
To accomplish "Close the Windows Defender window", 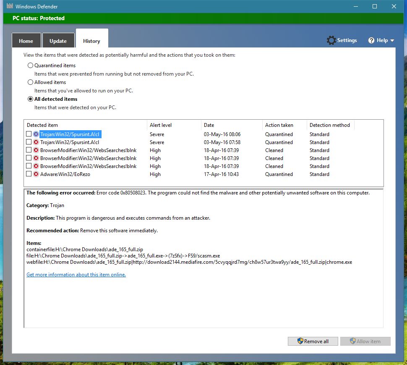I will tap(394, 6).
